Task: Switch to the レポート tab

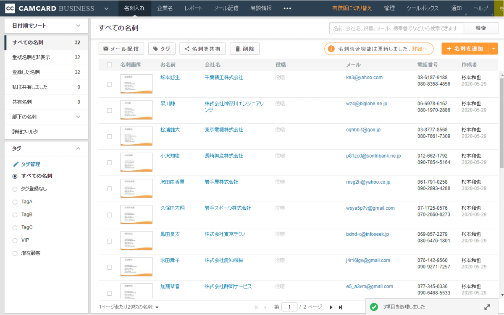Action: (193, 8)
